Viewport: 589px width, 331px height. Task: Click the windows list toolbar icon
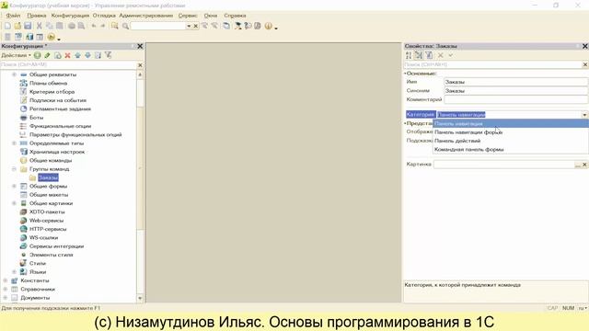[x=226, y=26]
